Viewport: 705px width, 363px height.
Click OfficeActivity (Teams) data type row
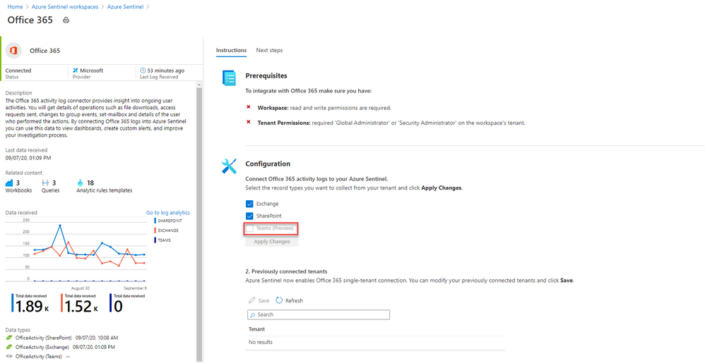pyautogui.click(x=38, y=357)
